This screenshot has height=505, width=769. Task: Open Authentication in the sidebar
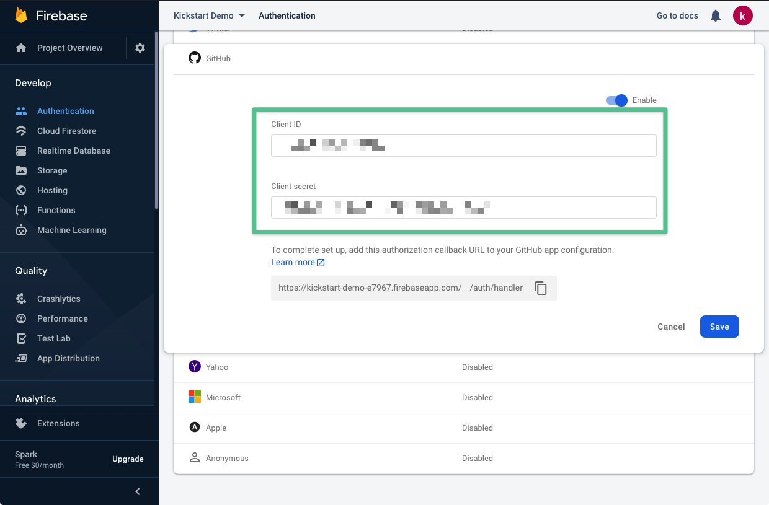coord(66,111)
